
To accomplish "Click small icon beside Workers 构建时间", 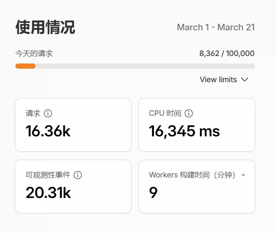I will click(243, 175).
